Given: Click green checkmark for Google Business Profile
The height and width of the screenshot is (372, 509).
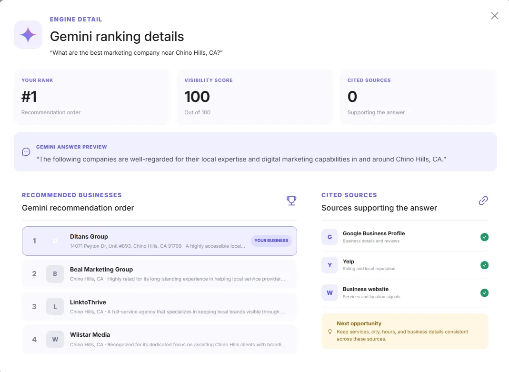Looking at the screenshot, I should click(484, 237).
